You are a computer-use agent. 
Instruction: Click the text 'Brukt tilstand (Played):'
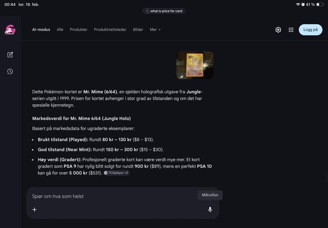(63, 140)
